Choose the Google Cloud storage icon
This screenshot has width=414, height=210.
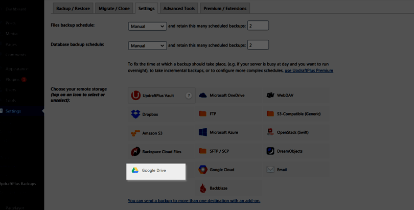coord(203,170)
